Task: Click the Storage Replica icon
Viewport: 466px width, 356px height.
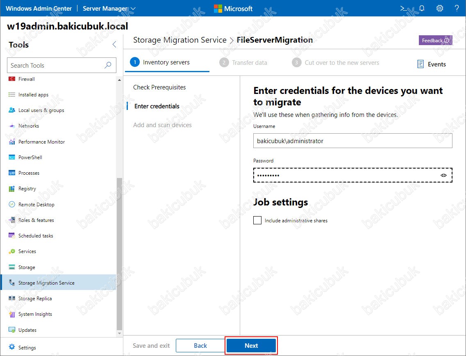Action: (12, 298)
